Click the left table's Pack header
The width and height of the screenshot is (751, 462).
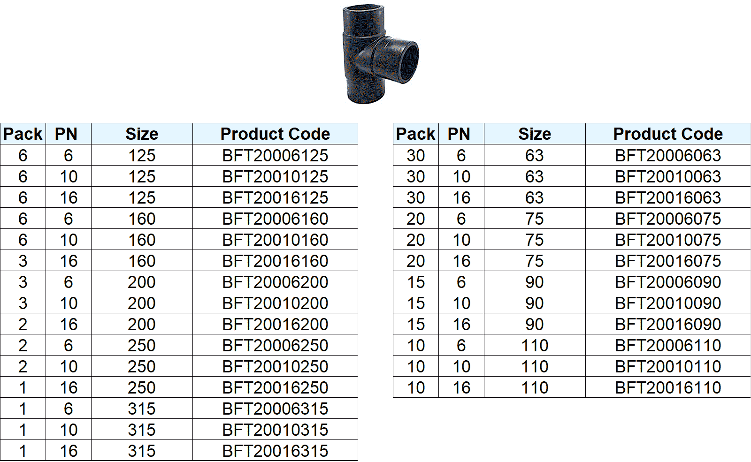click(x=23, y=134)
